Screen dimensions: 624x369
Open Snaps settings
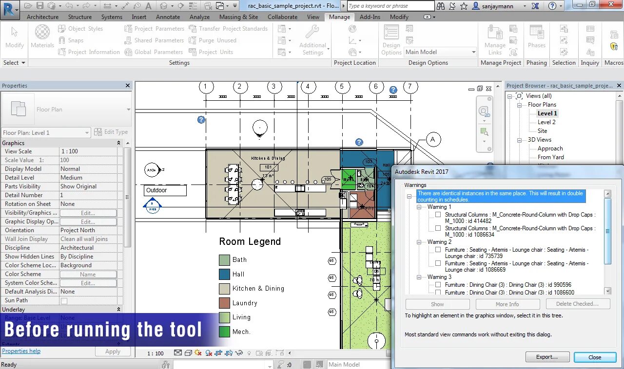click(71, 40)
